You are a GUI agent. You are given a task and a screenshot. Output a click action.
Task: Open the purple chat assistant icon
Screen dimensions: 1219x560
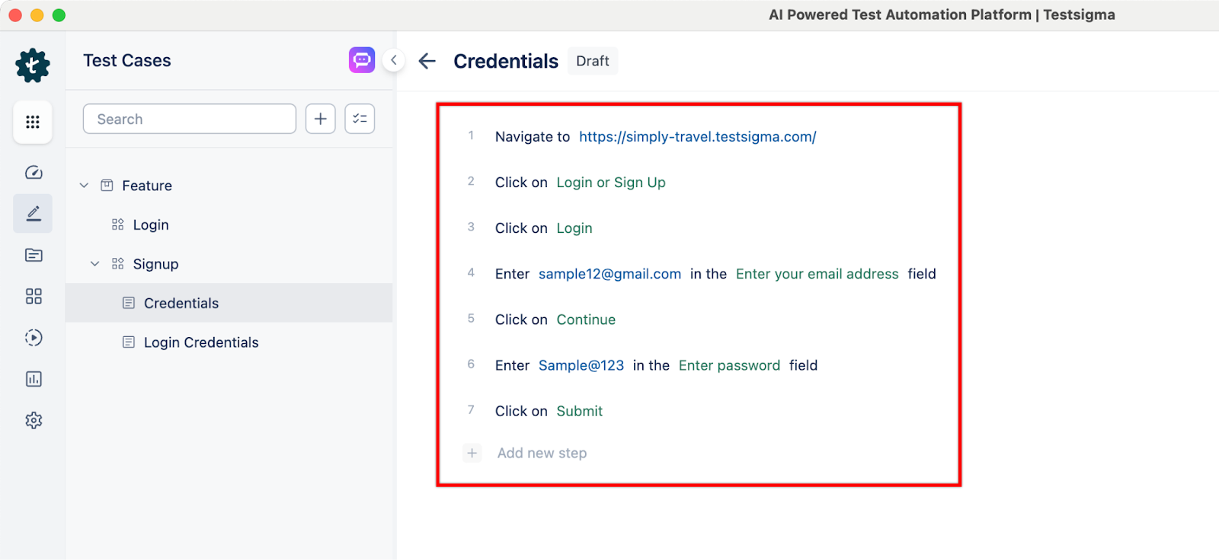pyautogui.click(x=362, y=59)
